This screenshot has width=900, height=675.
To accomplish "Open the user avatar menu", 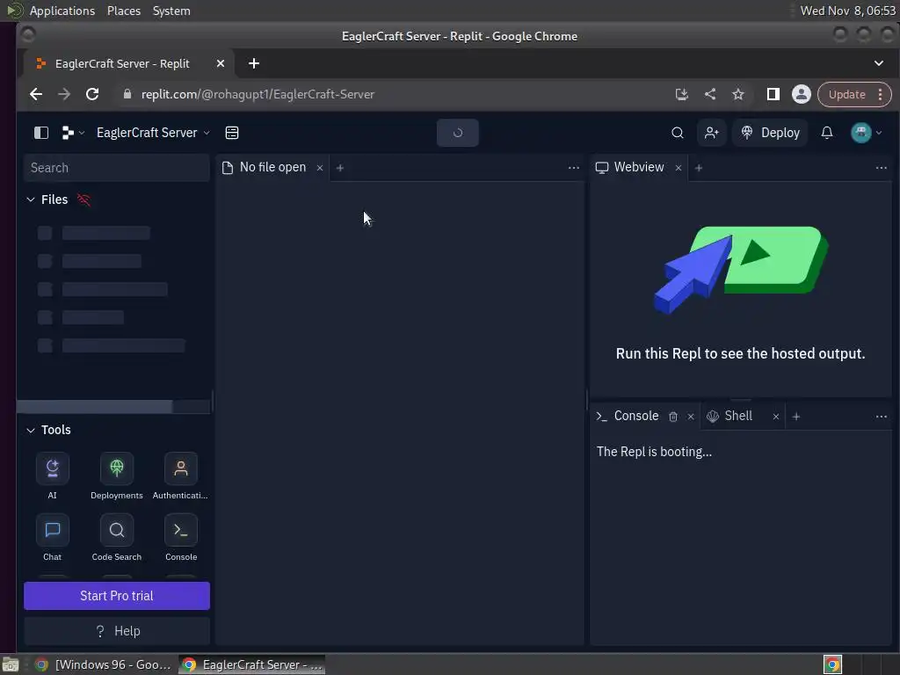I will (x=866, y=133).
